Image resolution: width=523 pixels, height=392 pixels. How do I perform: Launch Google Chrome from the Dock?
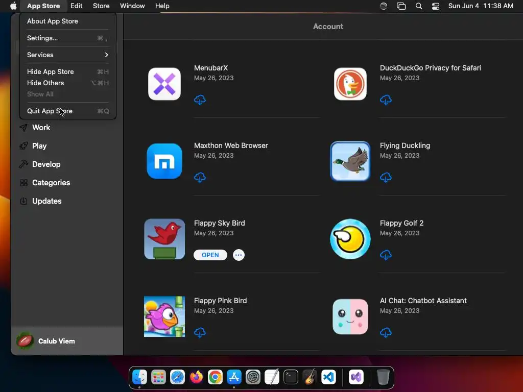point(215,377)
